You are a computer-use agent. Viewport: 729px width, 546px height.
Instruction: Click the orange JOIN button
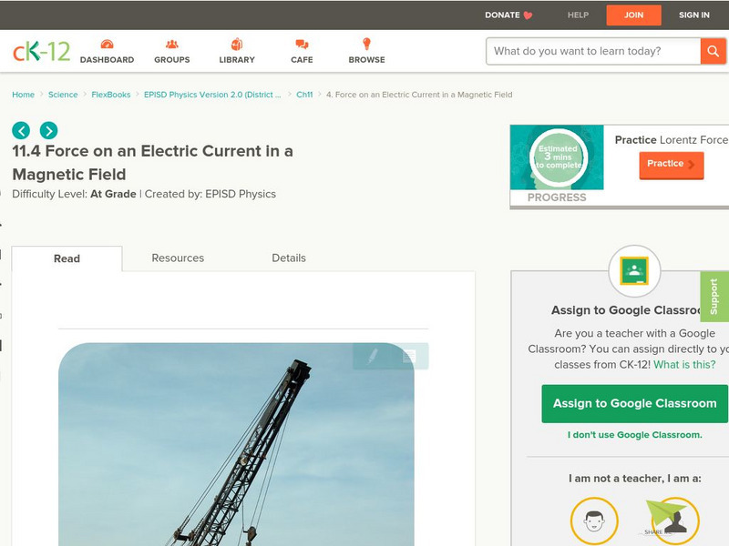[633, 15]
